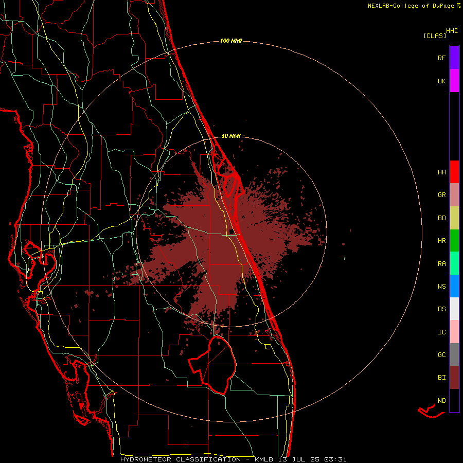Click the 'GR' legend label

(441, 195)
